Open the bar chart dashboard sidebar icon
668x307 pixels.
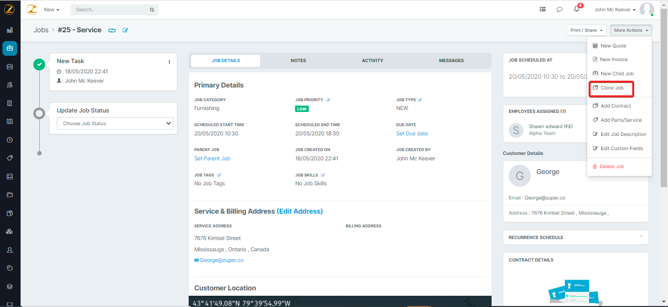tap(10, 30)
